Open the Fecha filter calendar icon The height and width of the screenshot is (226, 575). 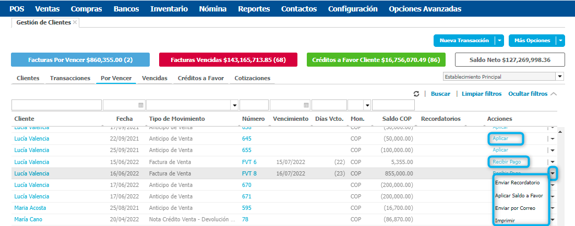pyautogui.click(x=140, y=105)
